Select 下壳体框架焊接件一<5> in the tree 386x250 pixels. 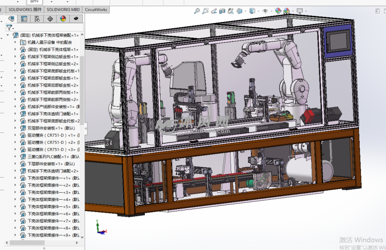[x=48, y=206]
